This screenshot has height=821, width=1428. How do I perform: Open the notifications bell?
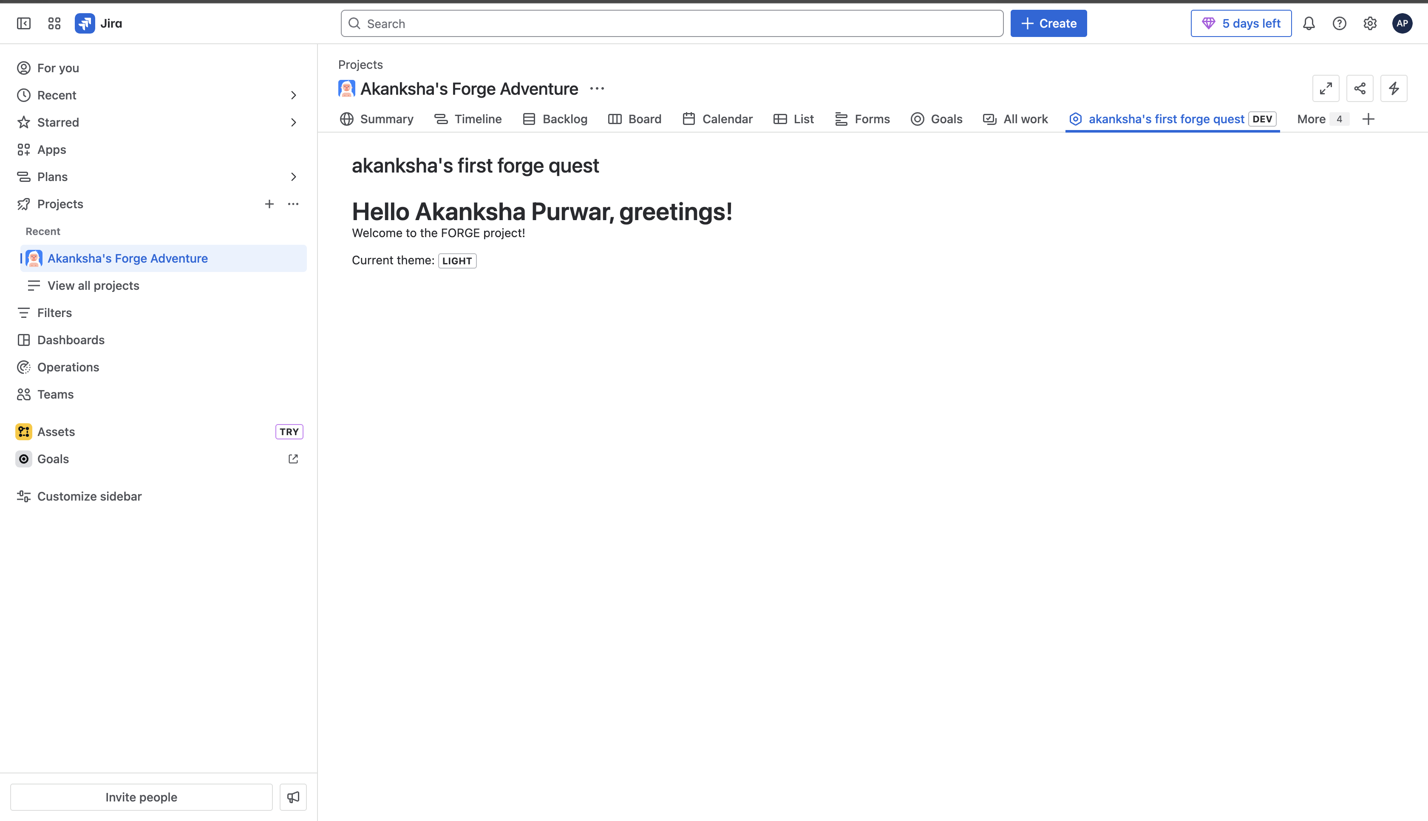[x=1309, y=23]
